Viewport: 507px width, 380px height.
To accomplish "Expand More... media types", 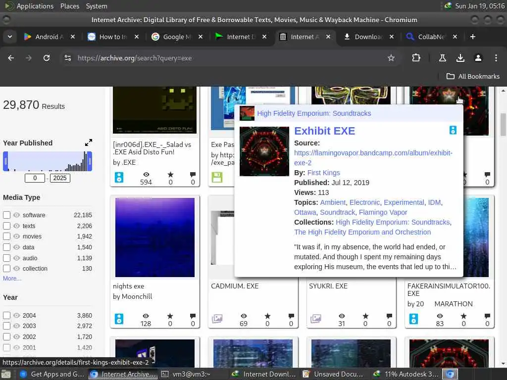I will [12, 278].
